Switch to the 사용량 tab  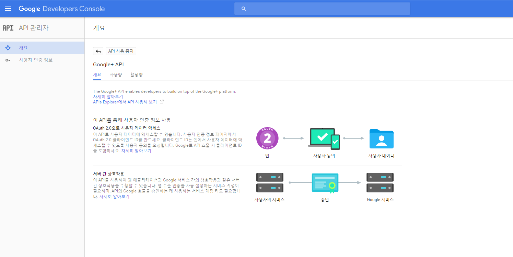(x=116, y=75)
